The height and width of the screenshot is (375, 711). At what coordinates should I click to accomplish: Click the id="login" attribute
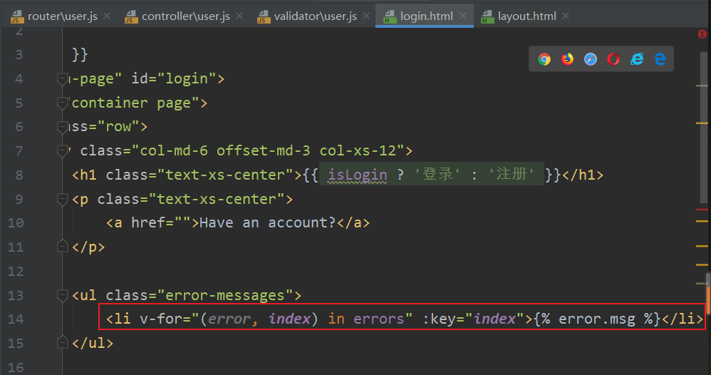(174, 79)
